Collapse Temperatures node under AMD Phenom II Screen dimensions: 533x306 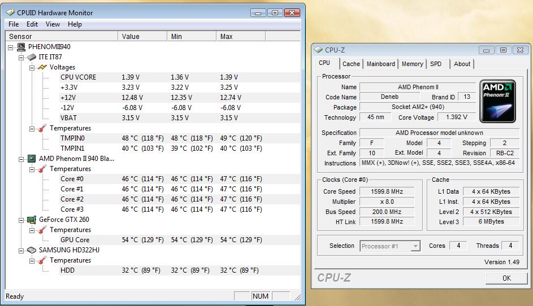tap(32, 169)
